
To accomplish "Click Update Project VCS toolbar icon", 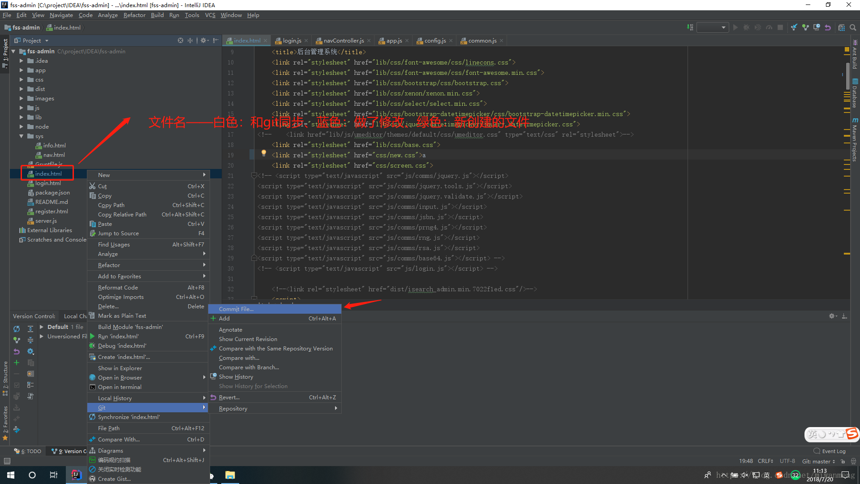I will point(794,27).
